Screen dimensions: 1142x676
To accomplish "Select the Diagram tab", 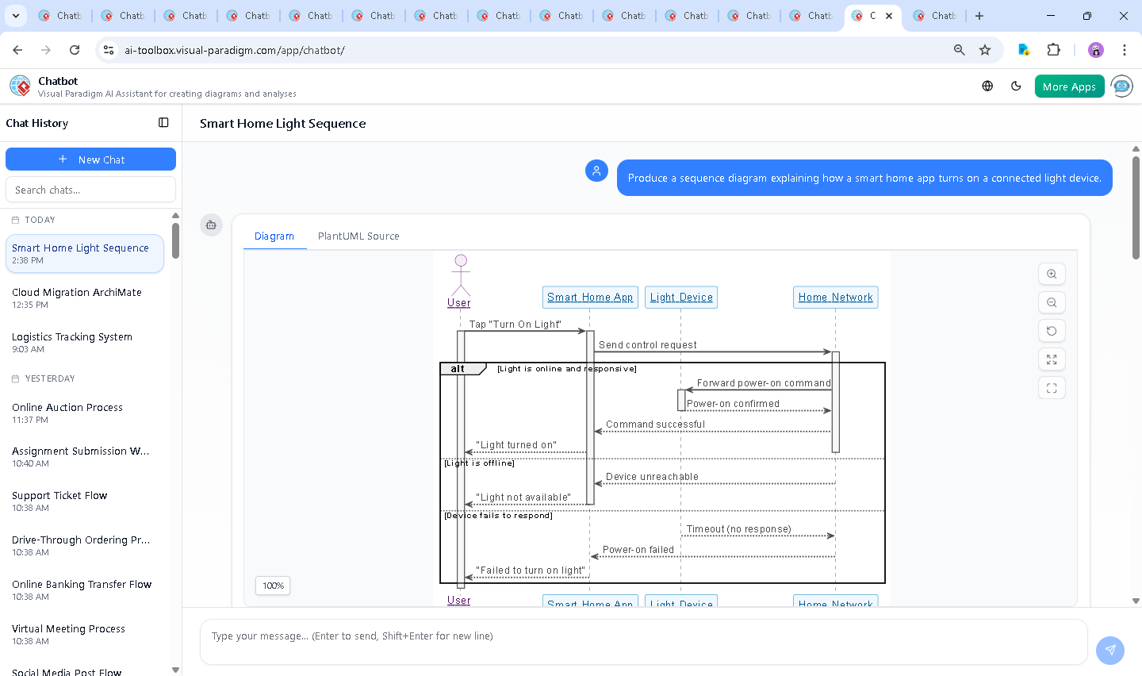I will (x=274, y=236).
